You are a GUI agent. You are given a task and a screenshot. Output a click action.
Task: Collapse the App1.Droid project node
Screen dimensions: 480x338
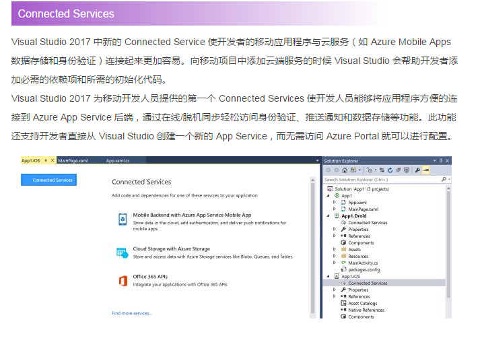(x=328, y=216)
